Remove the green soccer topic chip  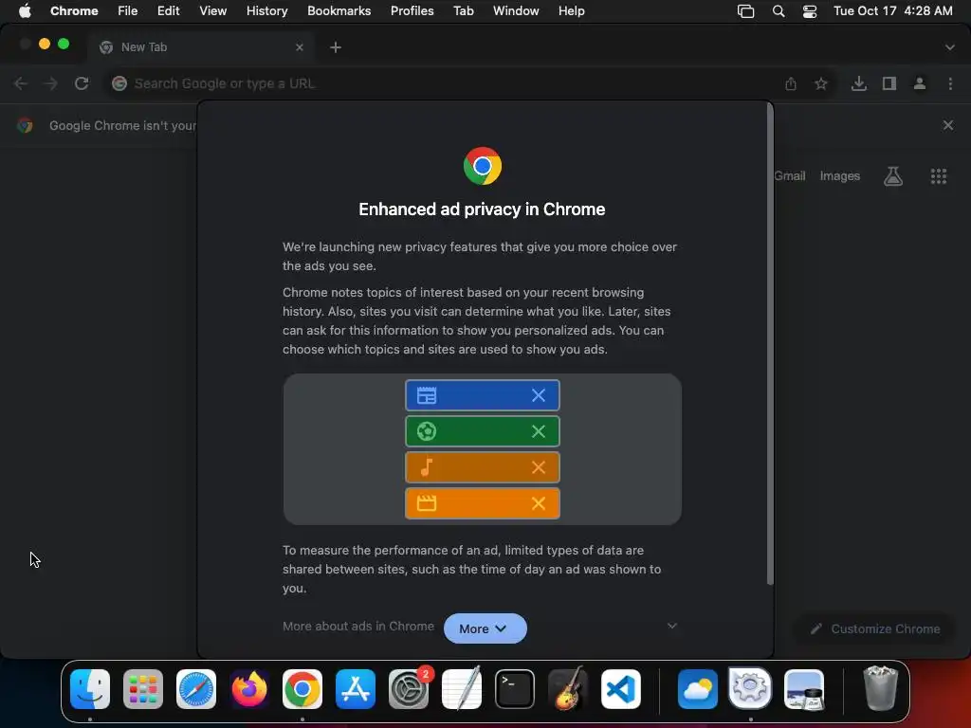pyautogui.click(x=539, y=431)
